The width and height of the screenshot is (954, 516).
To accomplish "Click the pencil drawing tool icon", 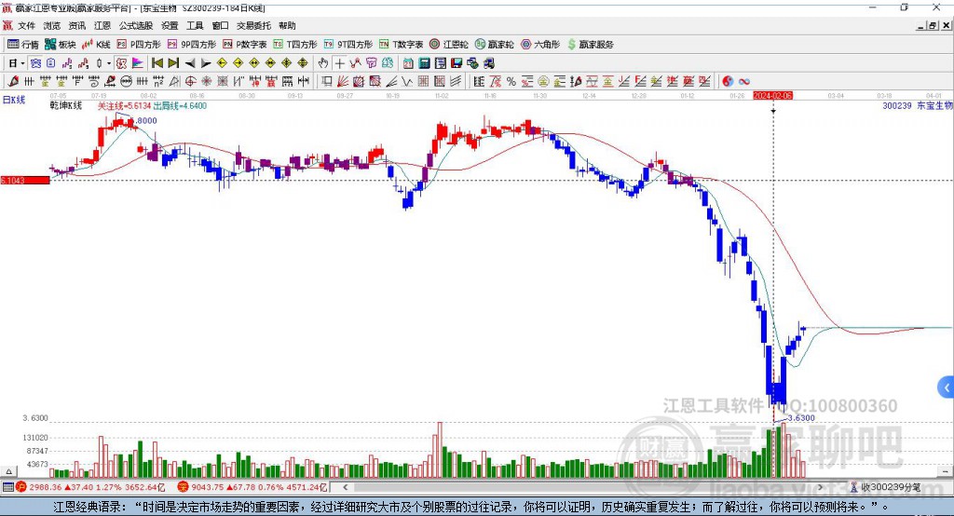I will tap(13, 82).
